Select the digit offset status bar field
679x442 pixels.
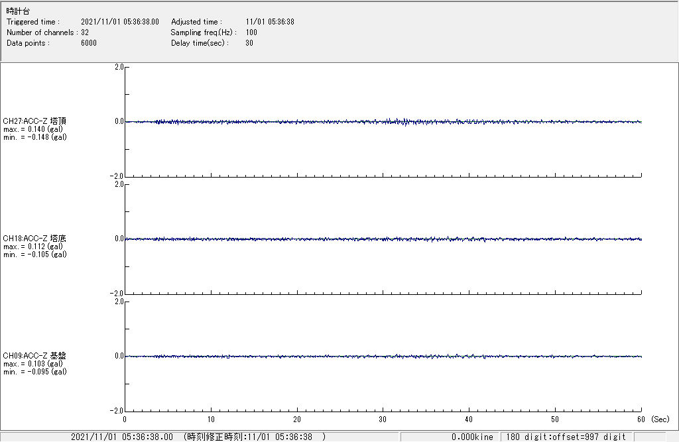[x=566, y=437]
